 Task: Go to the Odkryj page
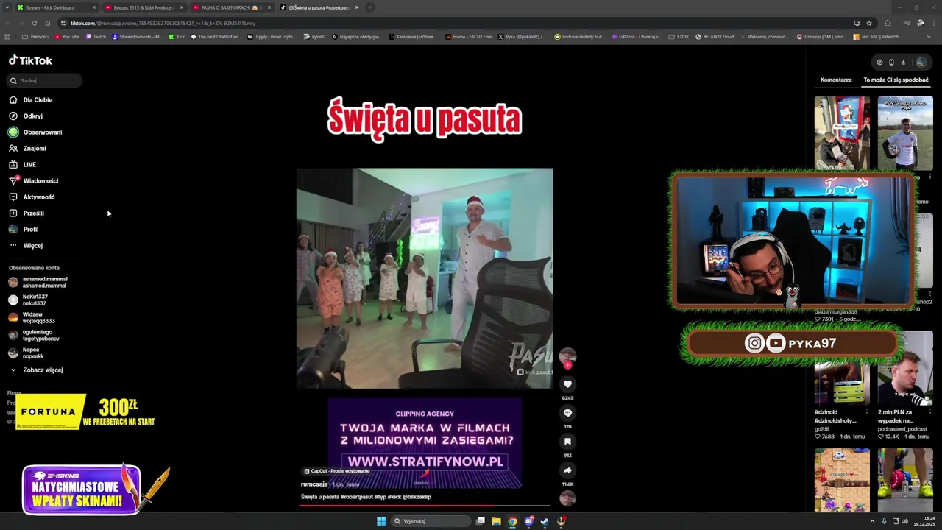coord(32,116)
